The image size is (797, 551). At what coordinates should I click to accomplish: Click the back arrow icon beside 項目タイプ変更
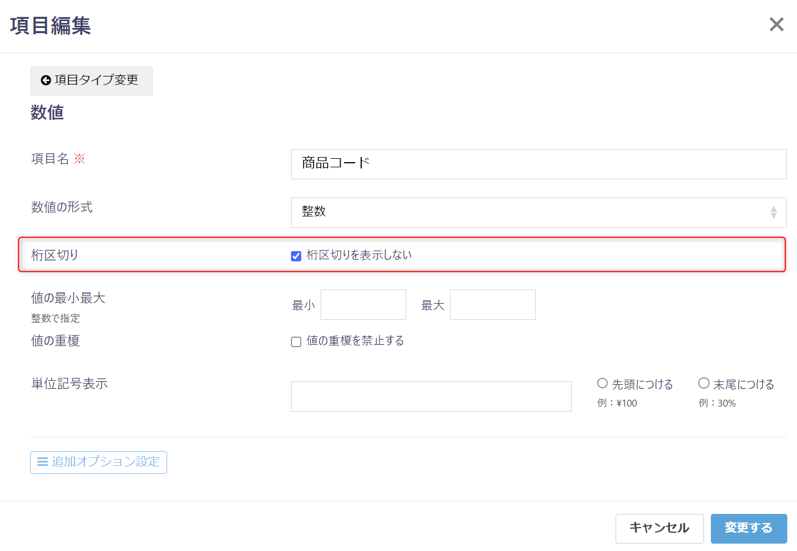(46, 81)
